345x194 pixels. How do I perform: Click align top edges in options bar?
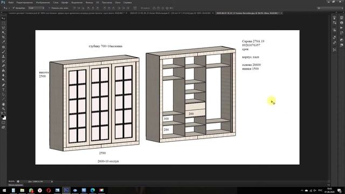point(75,8)
